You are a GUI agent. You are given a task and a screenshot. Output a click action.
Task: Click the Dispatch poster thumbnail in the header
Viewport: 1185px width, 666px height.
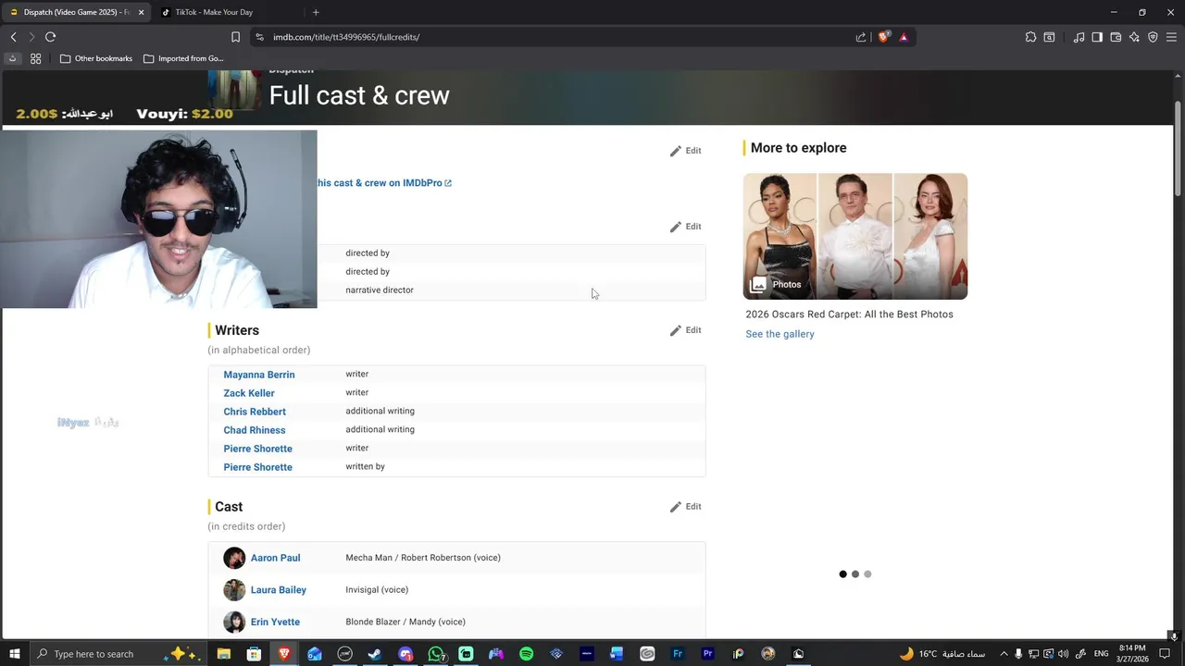(x=234, y=91)
